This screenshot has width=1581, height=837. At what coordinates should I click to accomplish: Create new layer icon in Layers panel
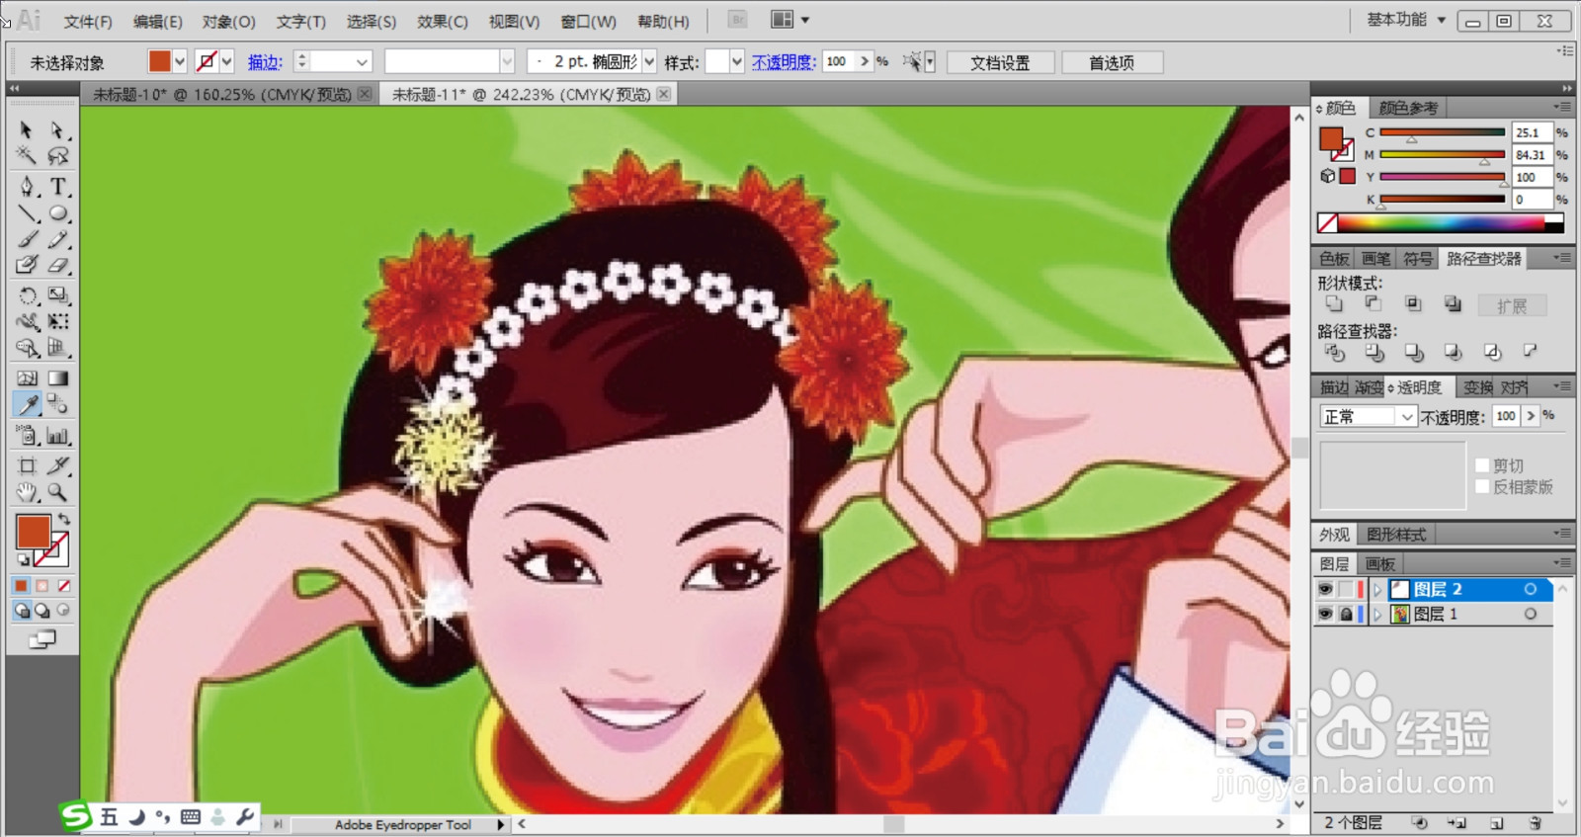tap(1496, 822)
